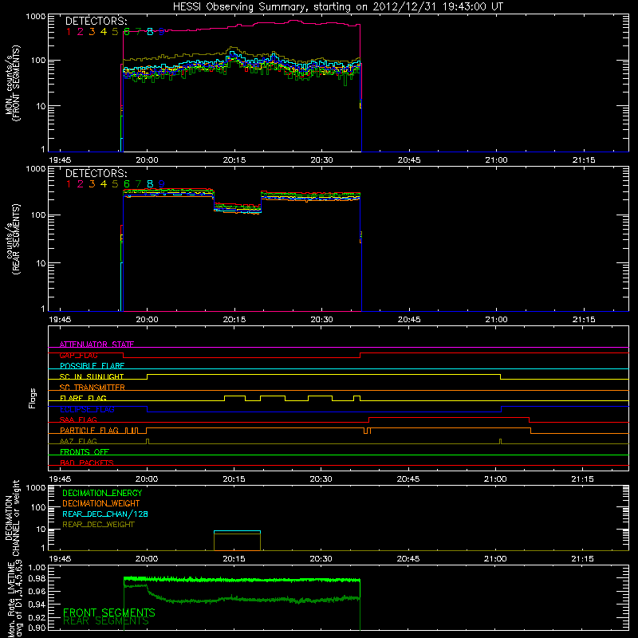Click the DECIMATION CHANNEL or weight axis title

pyautogui.click(x=12, y=518)
